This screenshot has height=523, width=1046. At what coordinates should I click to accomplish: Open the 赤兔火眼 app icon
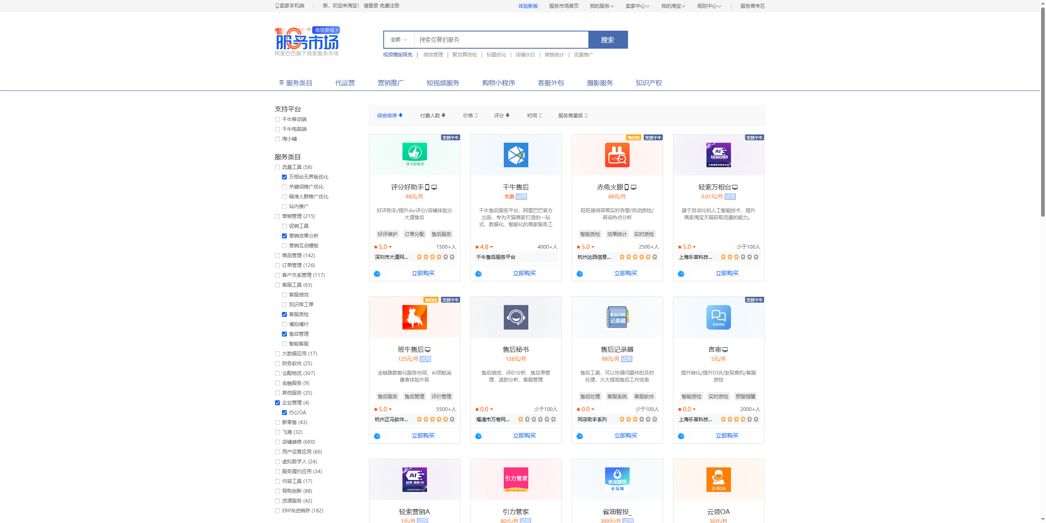[x=617, y=155]
